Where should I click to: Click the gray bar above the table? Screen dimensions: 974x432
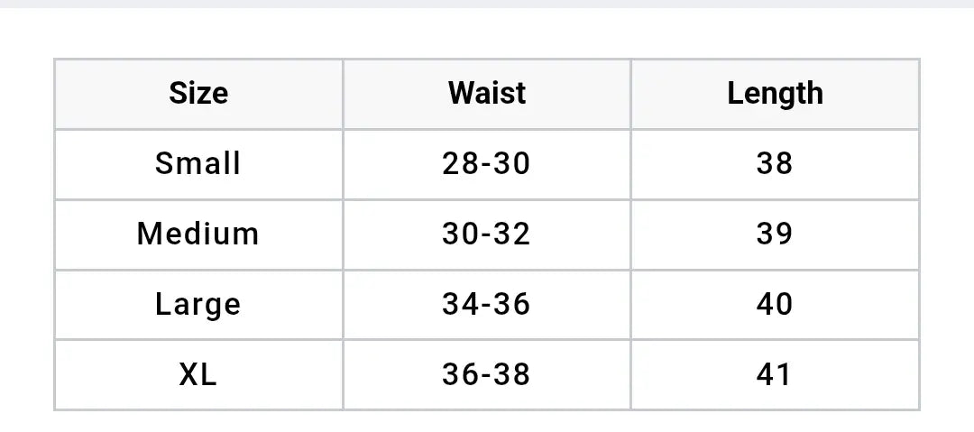pyautogui.click(x=487, y=4)
